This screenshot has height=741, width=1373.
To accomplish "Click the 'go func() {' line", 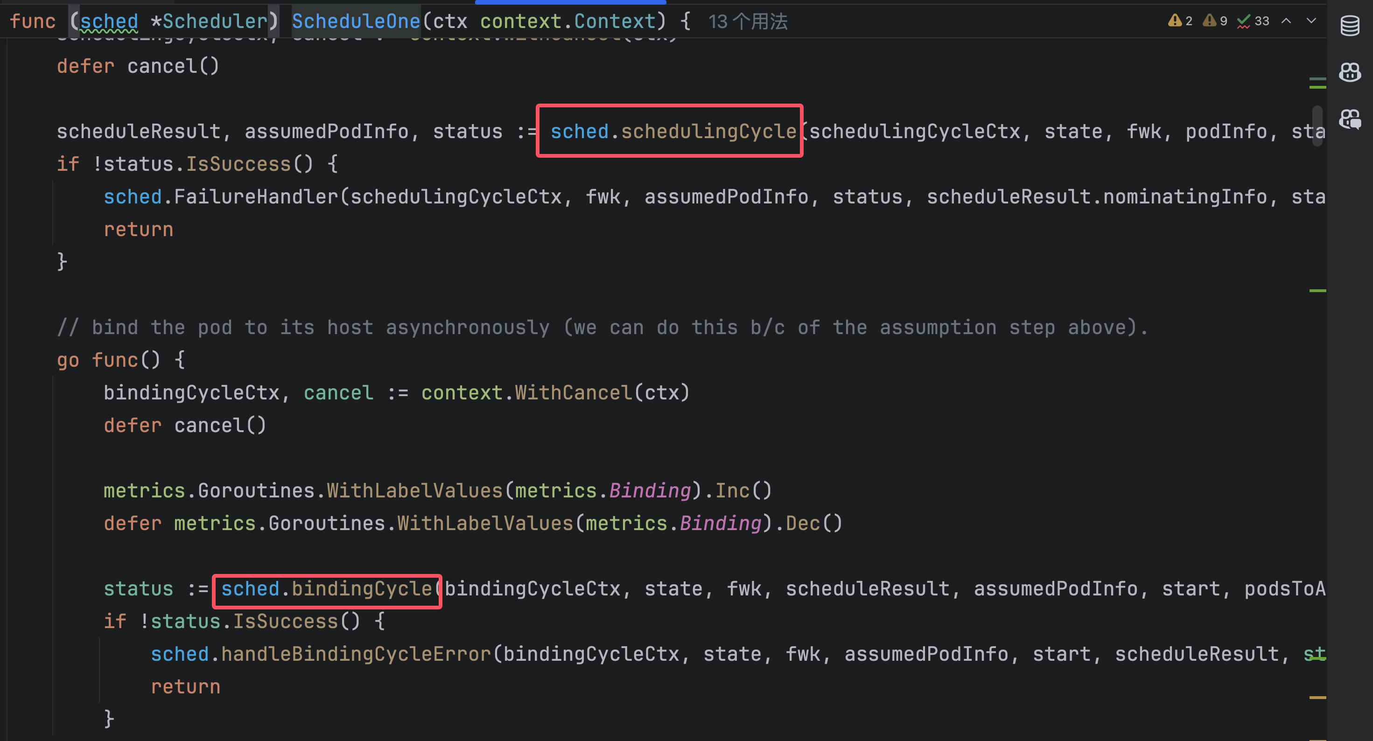I will pos(121,360).
